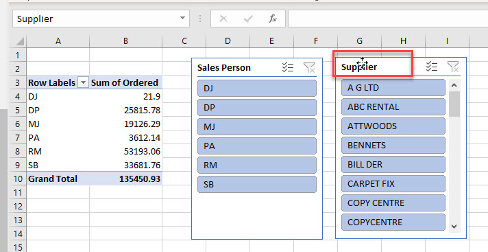Viewport: 488px width, 252px height.
Task: Click column B header
Action: (x=125, y=41)
